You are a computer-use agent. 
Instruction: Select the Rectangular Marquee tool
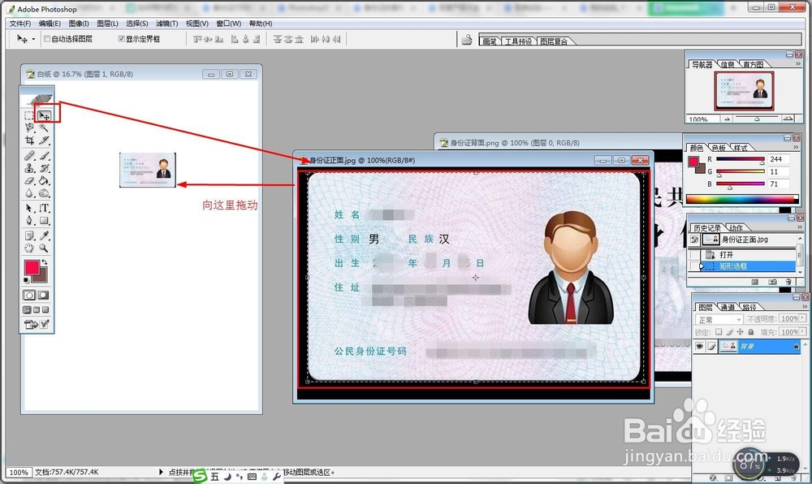pos(29,116)
